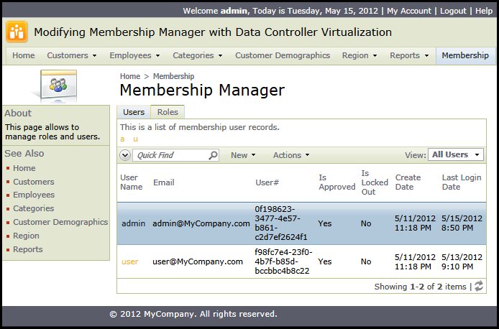
Task: Filter users by letter 'a'
Action: [122, 139]
